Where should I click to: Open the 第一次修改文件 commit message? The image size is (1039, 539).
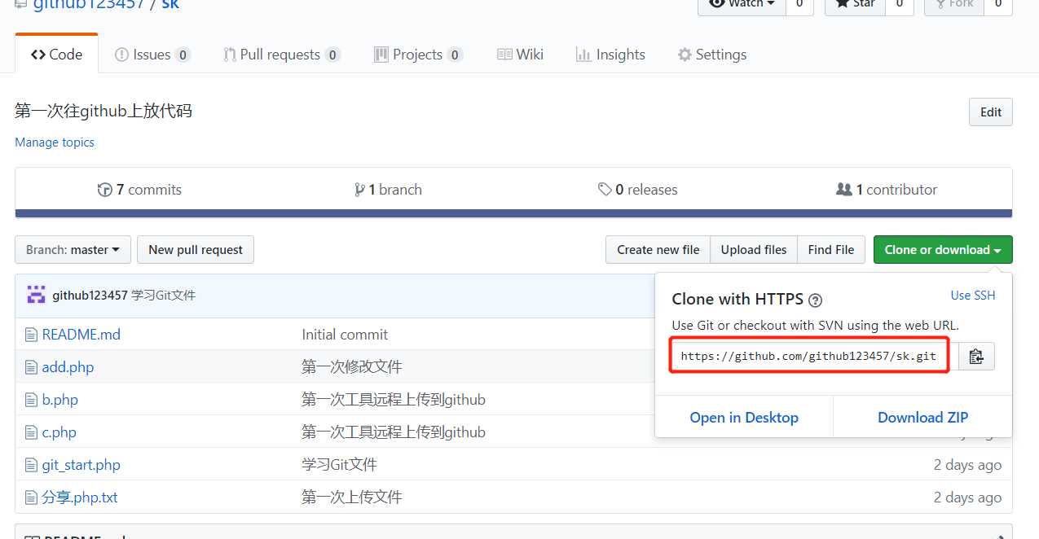click(352, 367)
